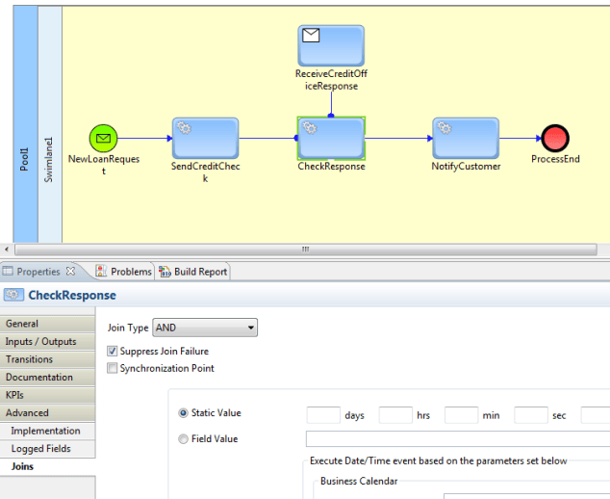
Task: Click the transition from NotifyCustomer to ProcessEnd
Action: click(x=521, y=138)
